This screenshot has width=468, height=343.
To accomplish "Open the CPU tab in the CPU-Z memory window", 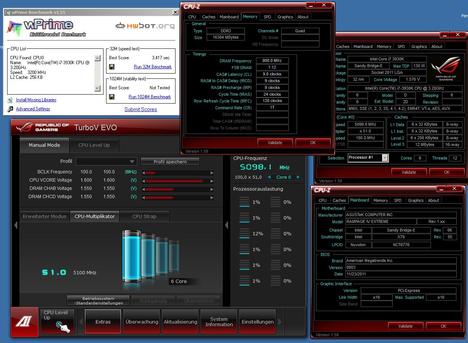I will tap(192, 17).
